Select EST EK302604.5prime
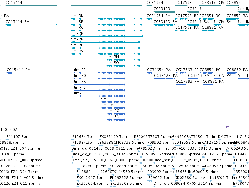 click(78, 187)
